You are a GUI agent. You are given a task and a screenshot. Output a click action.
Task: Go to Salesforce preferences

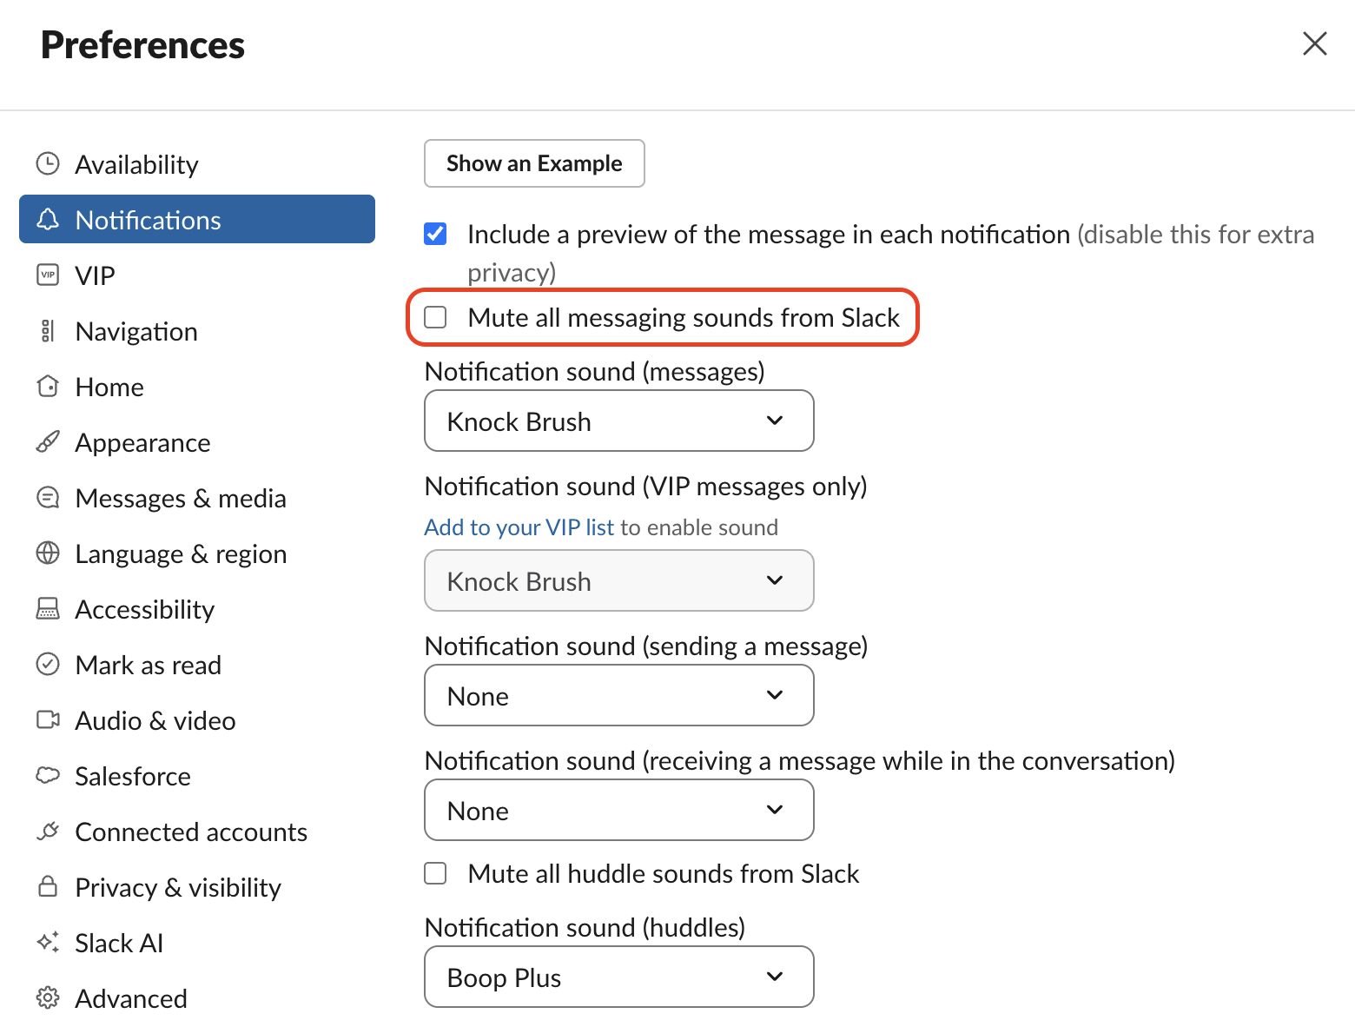[x=197, y=775]
